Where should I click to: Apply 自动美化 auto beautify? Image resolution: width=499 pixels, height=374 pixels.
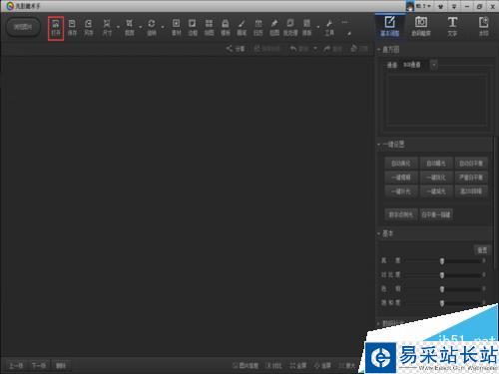pos(401,164)
